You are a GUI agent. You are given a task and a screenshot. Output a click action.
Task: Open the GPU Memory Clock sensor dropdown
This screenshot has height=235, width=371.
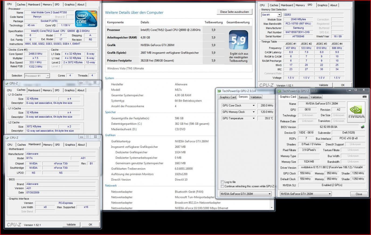pos(254,112)
